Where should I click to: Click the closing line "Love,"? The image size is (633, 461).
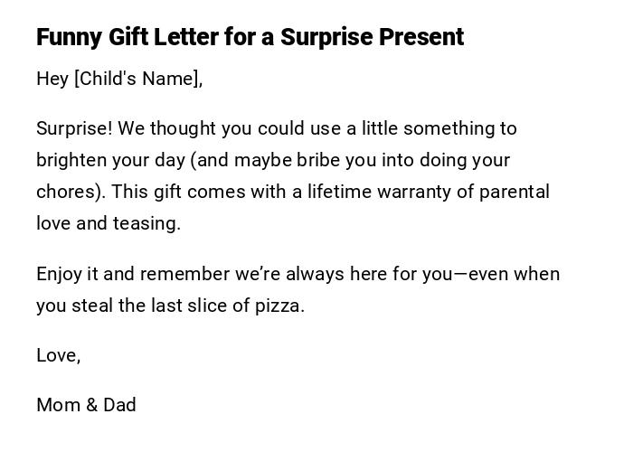(x=59, y=355)
